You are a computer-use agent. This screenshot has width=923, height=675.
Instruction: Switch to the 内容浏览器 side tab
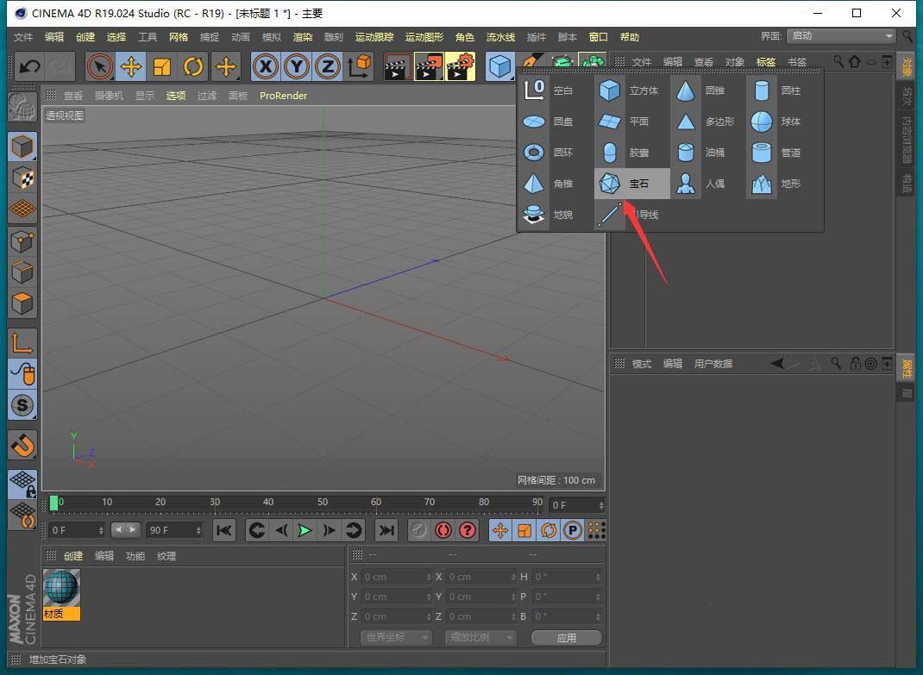(907, 139)
